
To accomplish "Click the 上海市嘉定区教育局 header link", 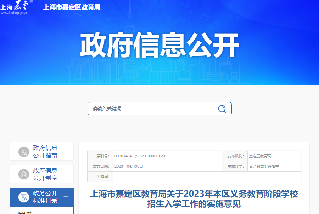I will 72,7.
